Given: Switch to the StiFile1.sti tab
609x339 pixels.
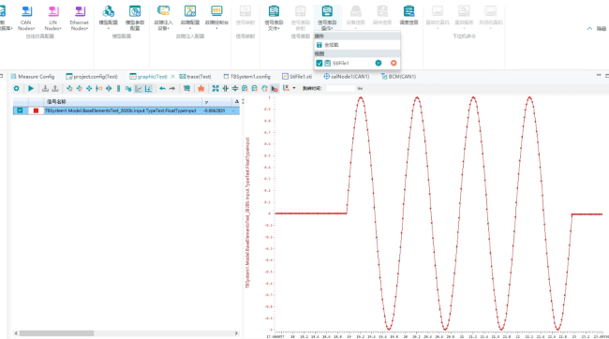Looking at the screenshot, I should tap(297, 77).
